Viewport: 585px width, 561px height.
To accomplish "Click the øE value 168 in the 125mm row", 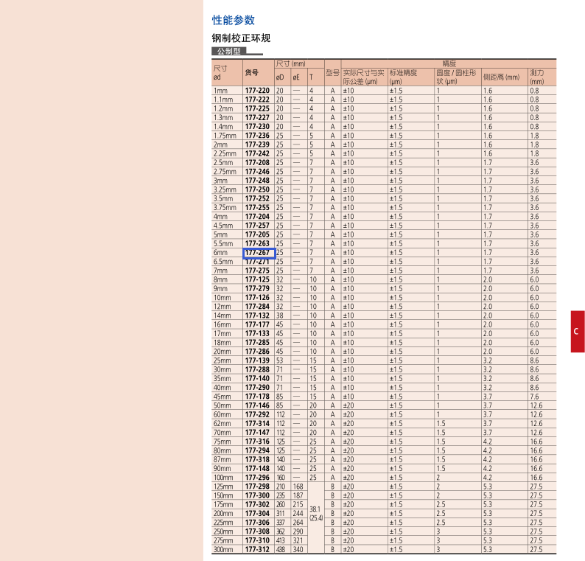I will (x=298, y=487).
